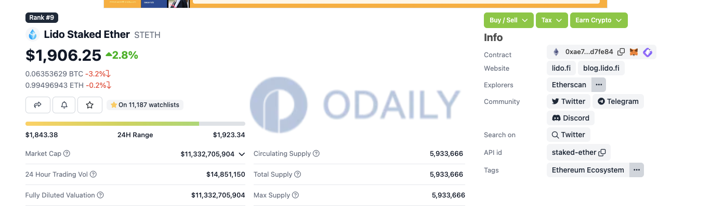Open the Earn Crypto dropdown
The width and height of the screenshot is (711, 211).
(x=599, y=20)
